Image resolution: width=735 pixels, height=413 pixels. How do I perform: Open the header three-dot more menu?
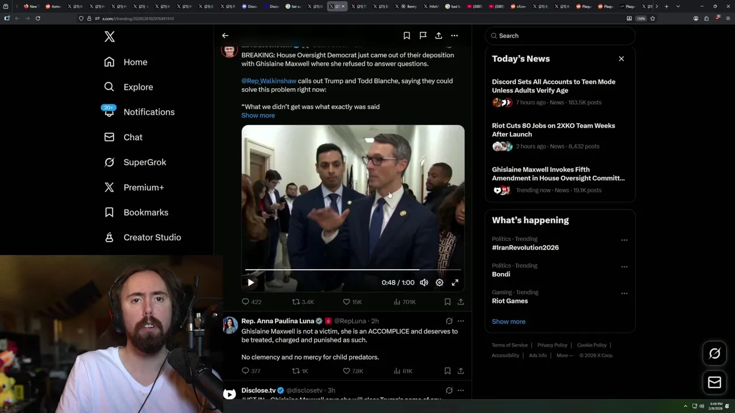454,36
